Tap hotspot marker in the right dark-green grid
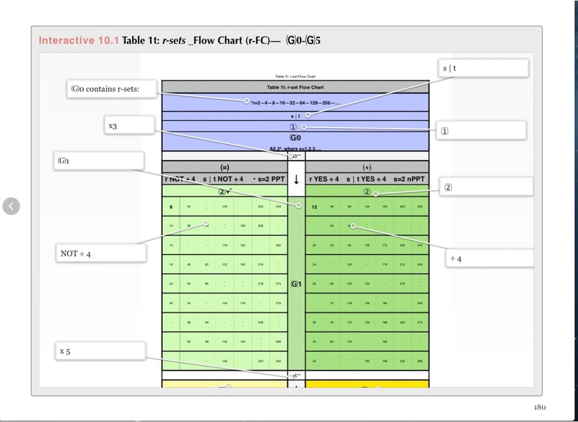 click(353, 226)
